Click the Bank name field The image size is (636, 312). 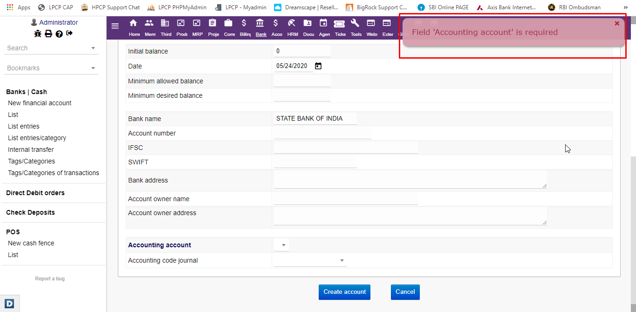(315, 119)
